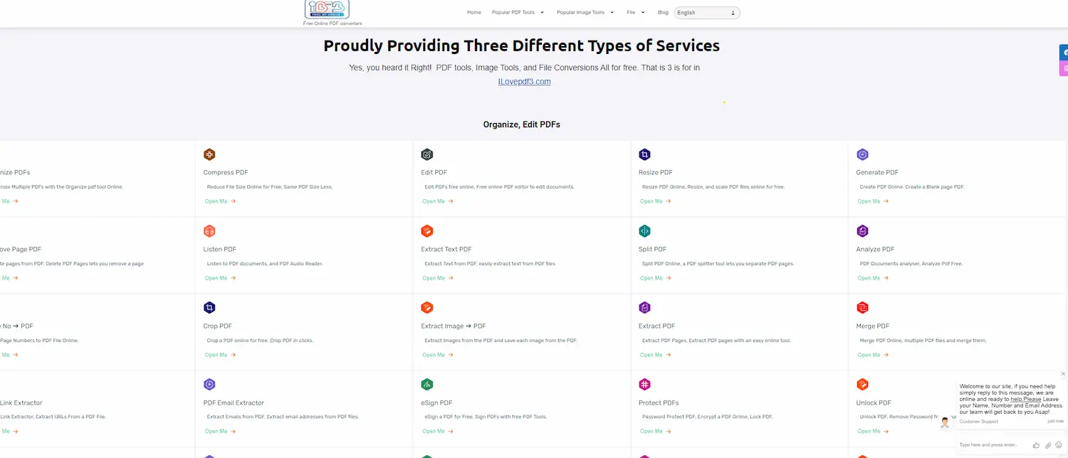This screenshot has height=458, width=1068.
Task: Expand the Popular Image Tools dropdown
Action: pyautogui.click(x=585, y=12)
